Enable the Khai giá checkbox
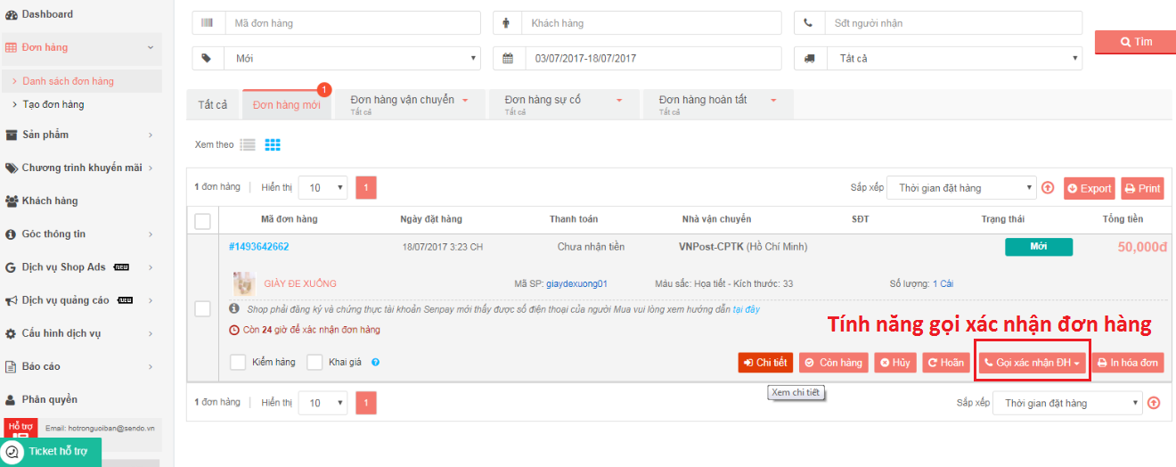The height and width of the screenshot is (467, 1176). pyautogui.click(x=314, y=363)
